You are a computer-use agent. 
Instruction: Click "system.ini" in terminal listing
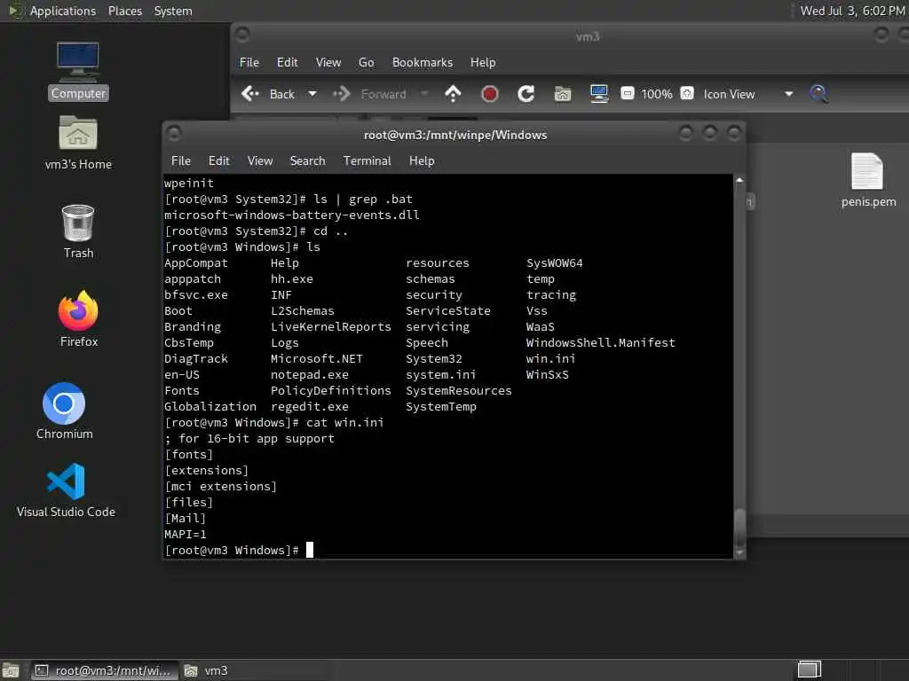[x=440, y=375]
